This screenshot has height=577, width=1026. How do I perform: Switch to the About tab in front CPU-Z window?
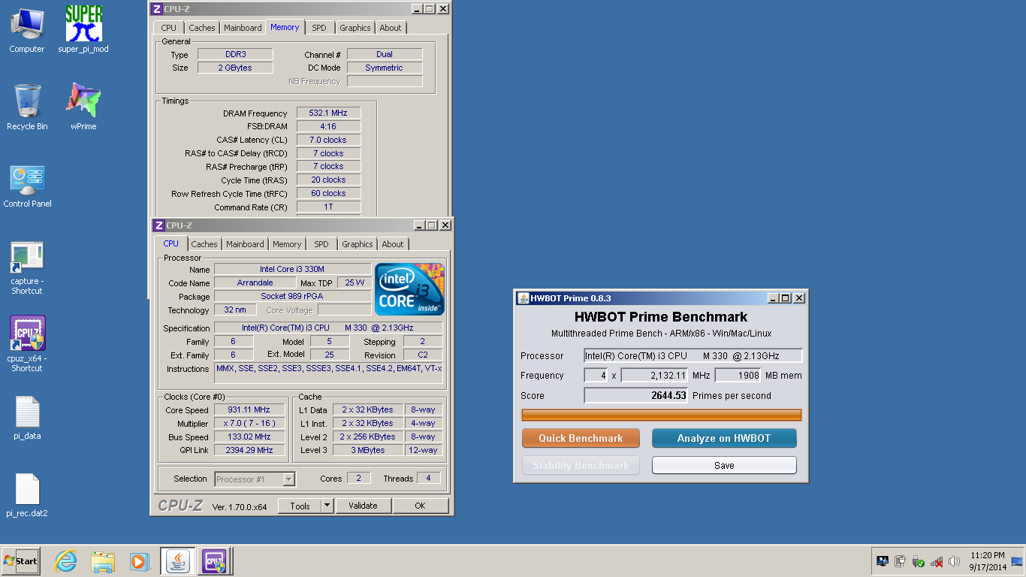393,244
